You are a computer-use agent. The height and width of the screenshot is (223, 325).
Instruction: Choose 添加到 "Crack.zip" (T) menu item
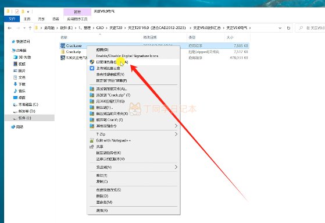113,95
